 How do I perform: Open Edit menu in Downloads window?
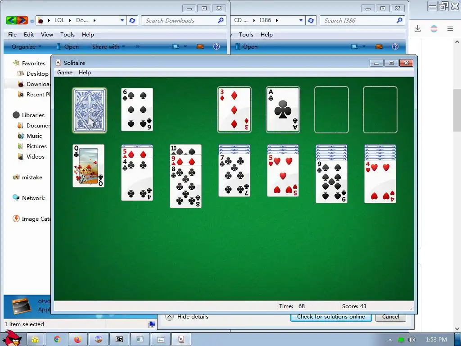[x=29, y=34]
